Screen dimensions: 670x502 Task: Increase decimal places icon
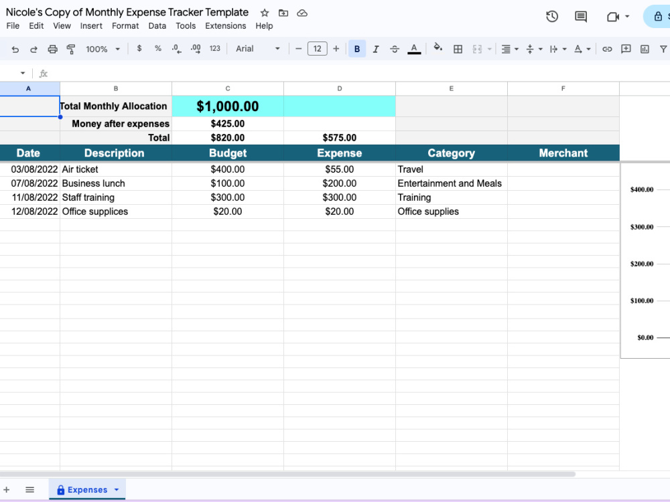[195, 49]
